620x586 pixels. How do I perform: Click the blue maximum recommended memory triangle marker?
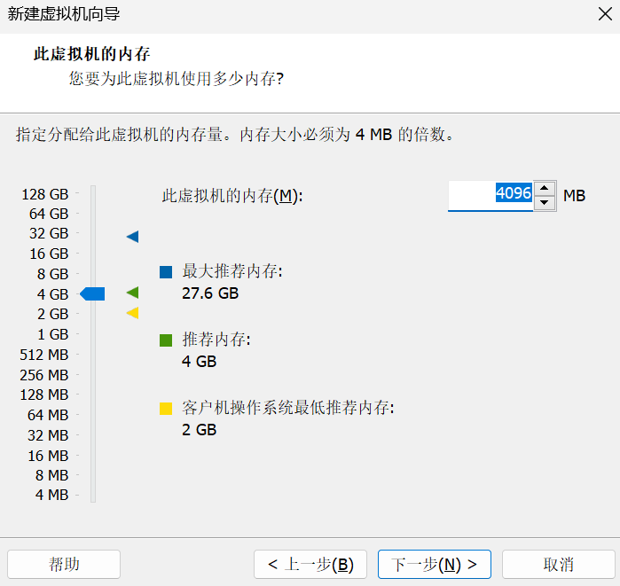tap(133, 237)
